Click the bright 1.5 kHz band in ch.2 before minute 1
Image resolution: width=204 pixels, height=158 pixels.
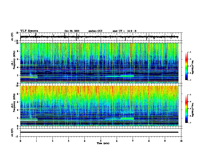(x=29, y=120)
